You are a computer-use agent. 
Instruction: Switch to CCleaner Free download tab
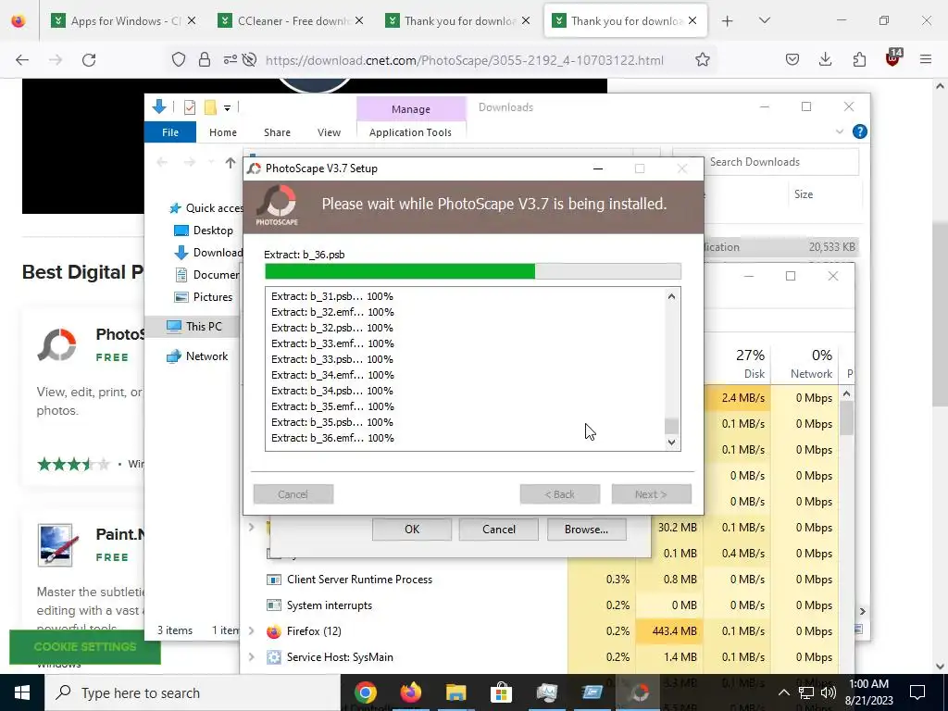293,21
